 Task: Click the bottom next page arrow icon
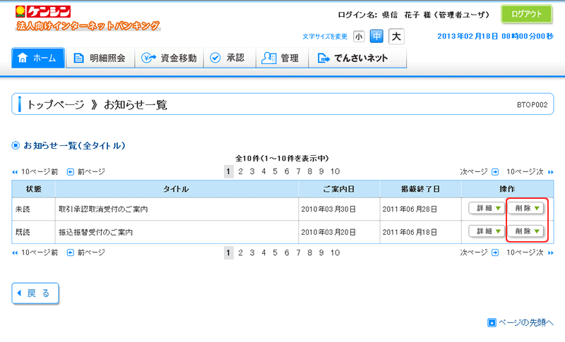pos(495,252)
